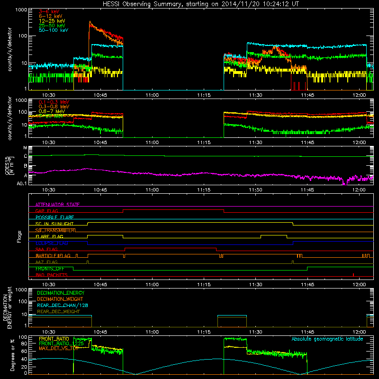The height and width of the screenshot is (379, 379).
Task: Choose the ECLIPSE_FLAG label
Action: click(x=52, y=243)
